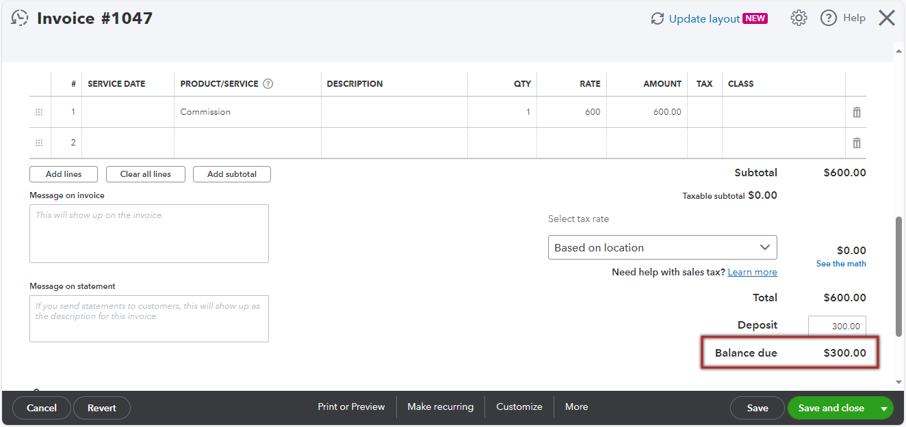Click drag handle of the Commission row

[x=39, y=112]
